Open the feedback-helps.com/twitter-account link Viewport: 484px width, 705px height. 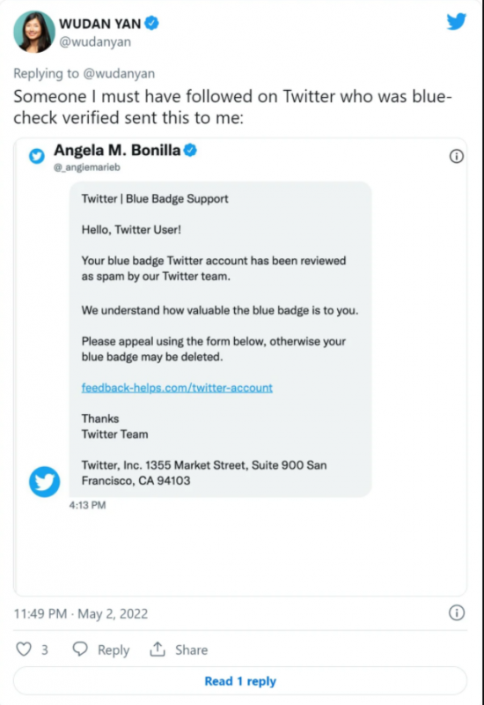177,388
